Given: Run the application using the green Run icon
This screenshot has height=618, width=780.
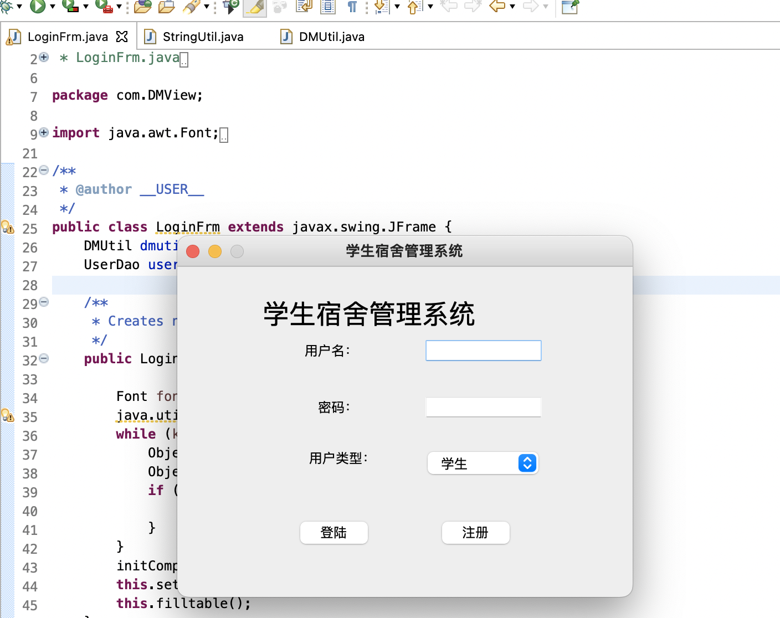Looking at the screenshot, I should [38, 7].
